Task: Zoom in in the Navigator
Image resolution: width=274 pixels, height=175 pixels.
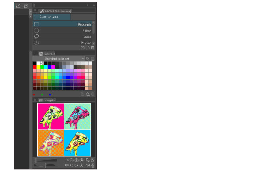Action: click(77, 160)
